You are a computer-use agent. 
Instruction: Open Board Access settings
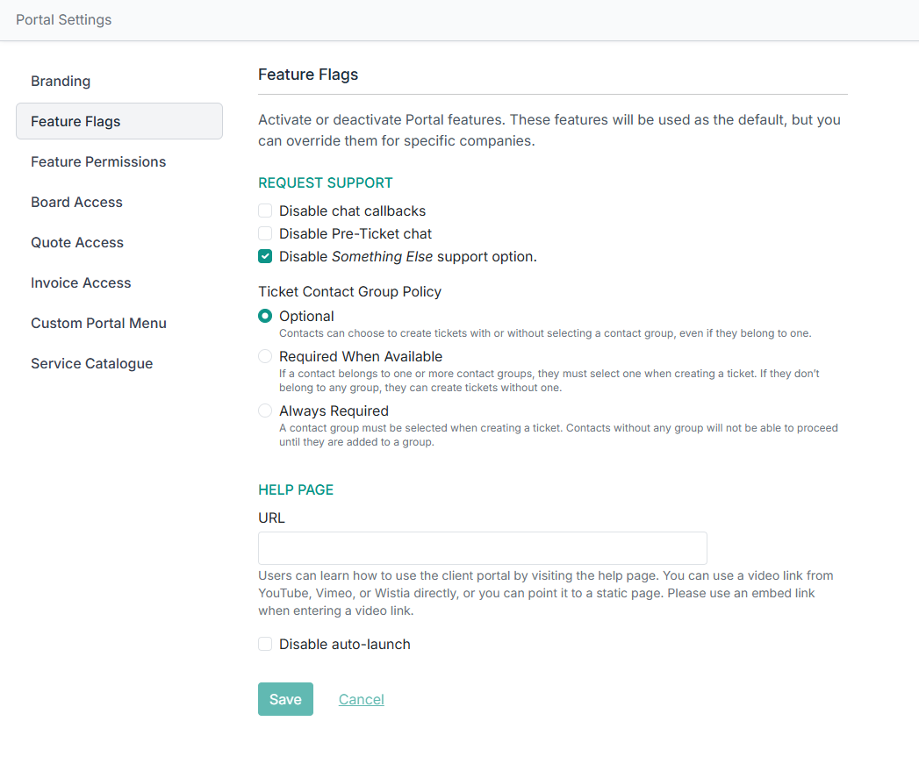[x=76, y=203]
